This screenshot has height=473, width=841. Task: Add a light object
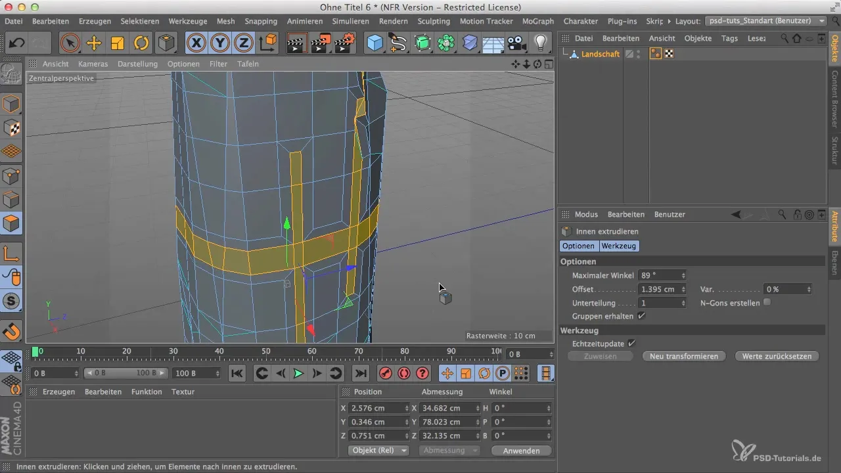(541, 43)
